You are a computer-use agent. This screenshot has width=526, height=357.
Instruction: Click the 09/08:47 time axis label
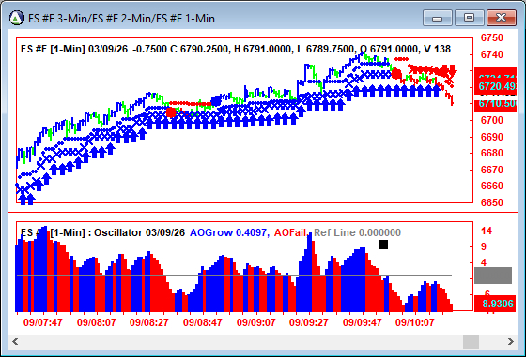tap(203, 322)
